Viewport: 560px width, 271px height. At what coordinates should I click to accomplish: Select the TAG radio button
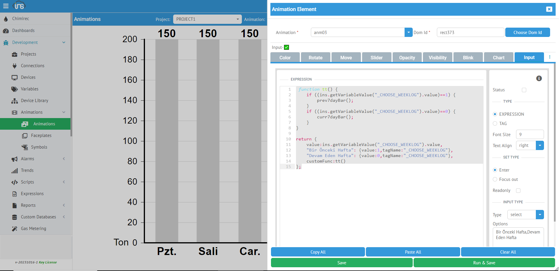point(495,124)
